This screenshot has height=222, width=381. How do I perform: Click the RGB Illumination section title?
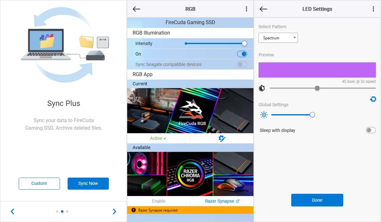(x=151, y=33)
